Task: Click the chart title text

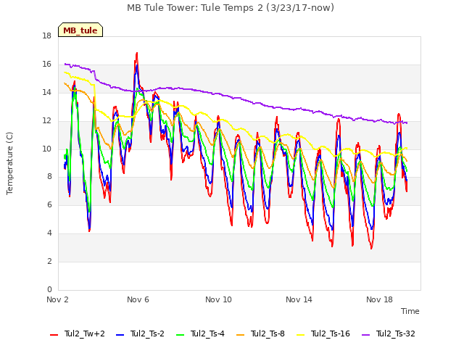Action: coord(231,8)
